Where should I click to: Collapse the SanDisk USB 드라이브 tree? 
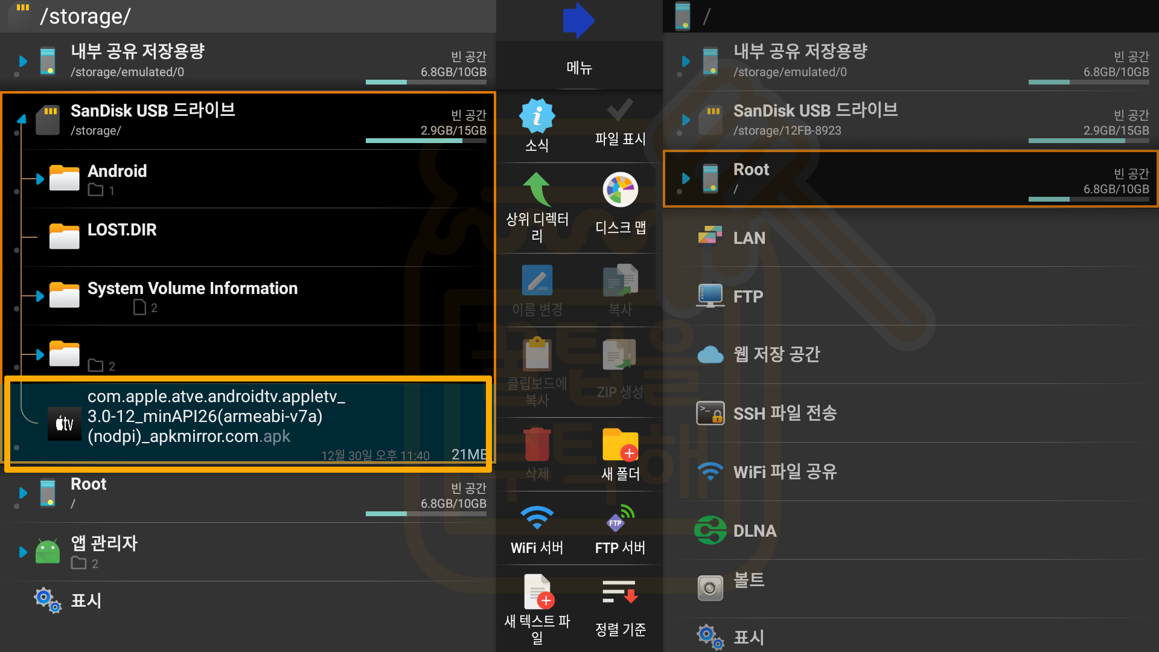click(22, 120)
